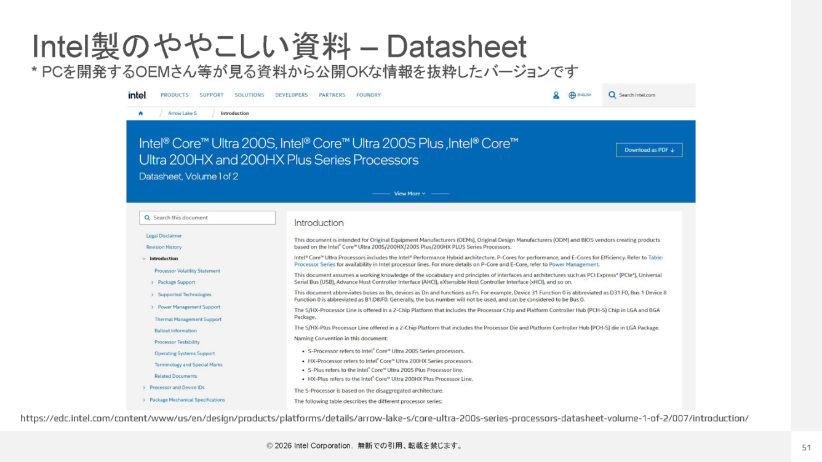The height and width of the screenshot is (462, 822).
Task: Open the user account icon
Action: [x=556, y=95]
